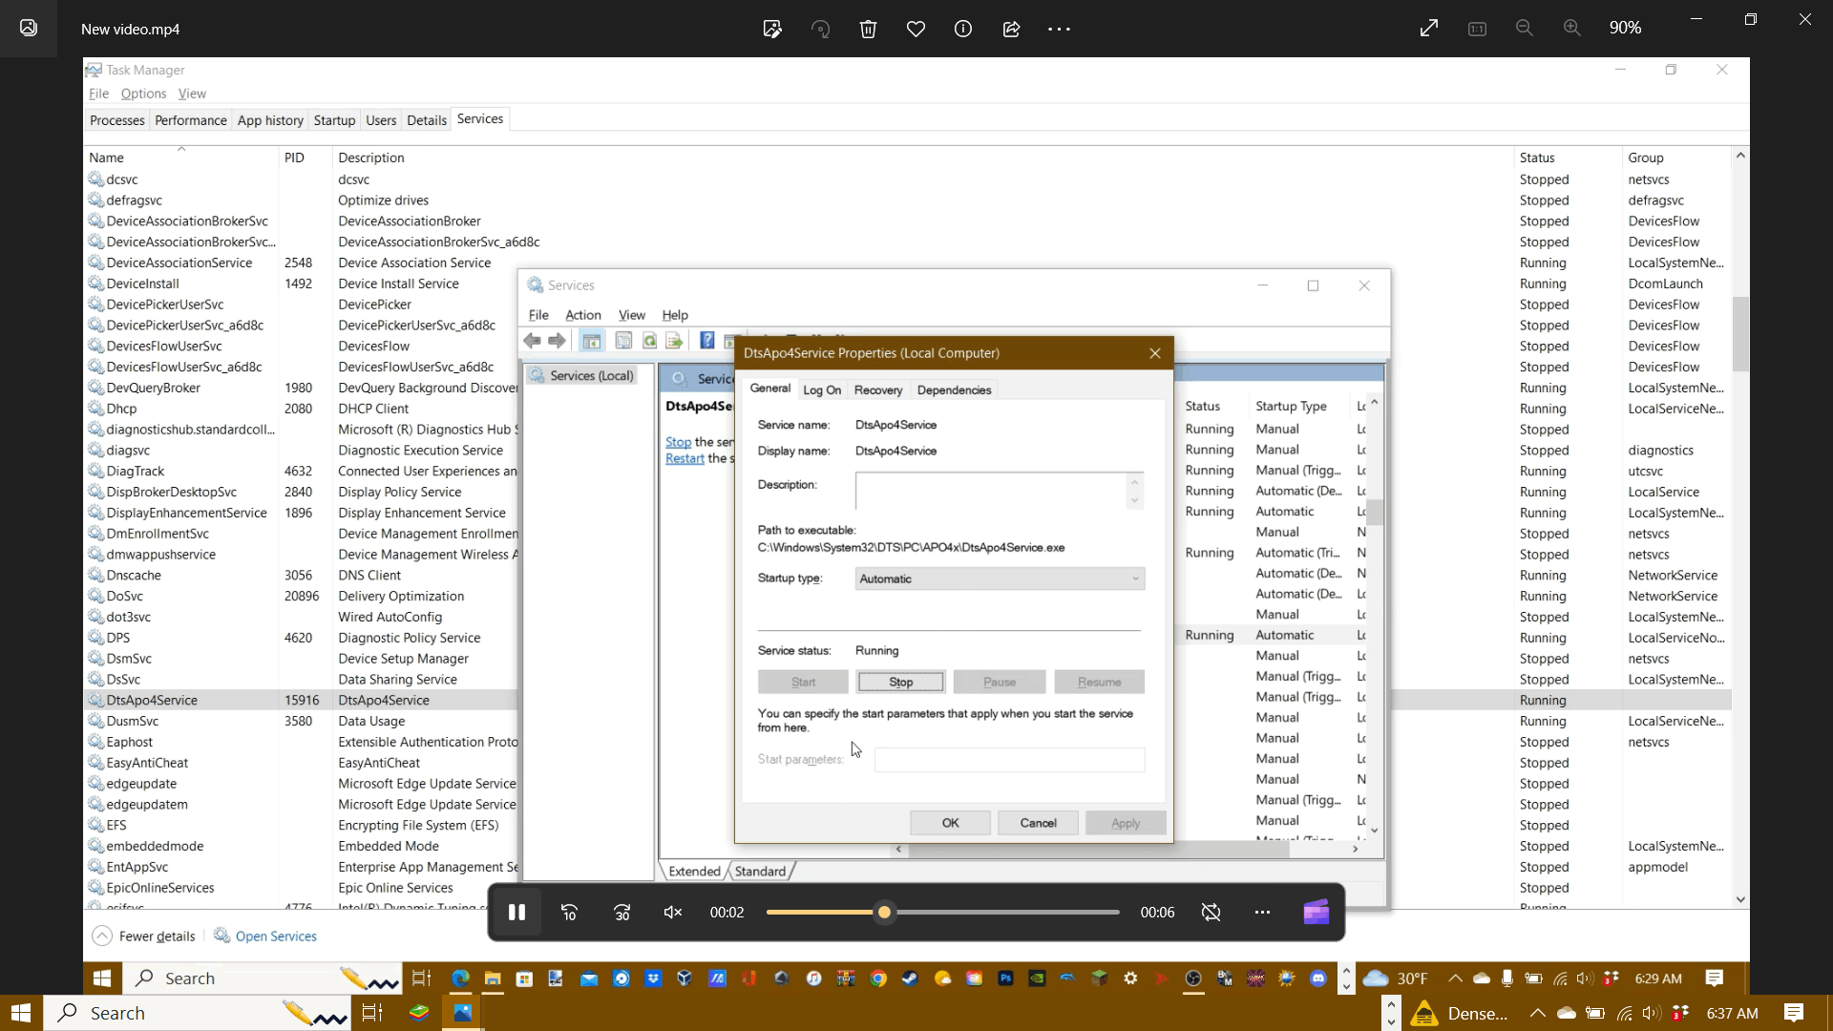Expand hidden system tray icons chevron

click(x=1537, y=1013)
